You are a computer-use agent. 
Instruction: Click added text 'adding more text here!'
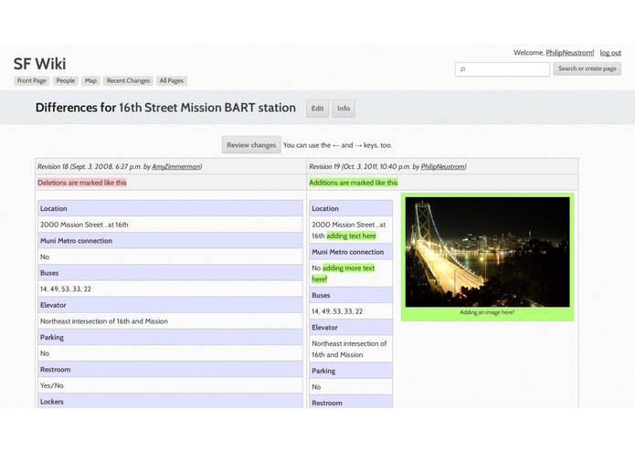(344, 274)
